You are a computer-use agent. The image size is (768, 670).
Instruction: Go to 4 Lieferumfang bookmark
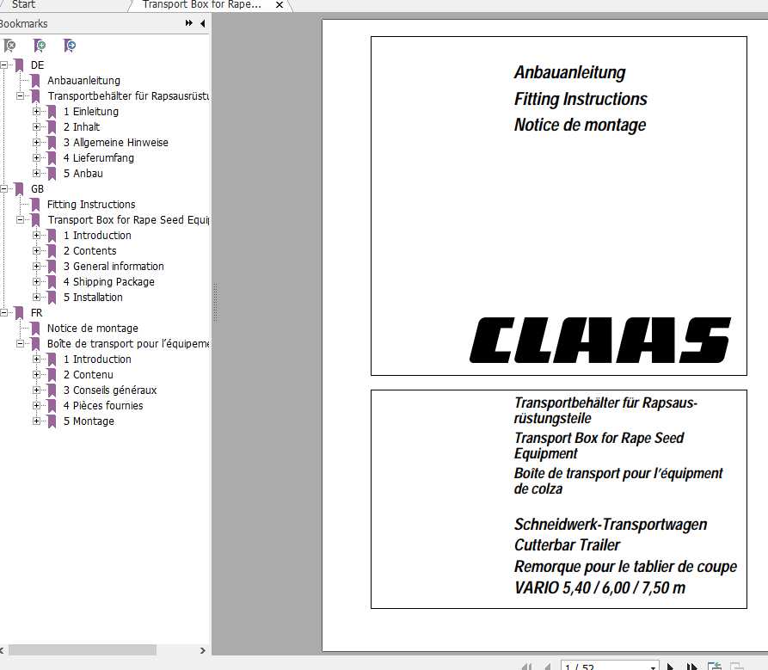[98, 157]
